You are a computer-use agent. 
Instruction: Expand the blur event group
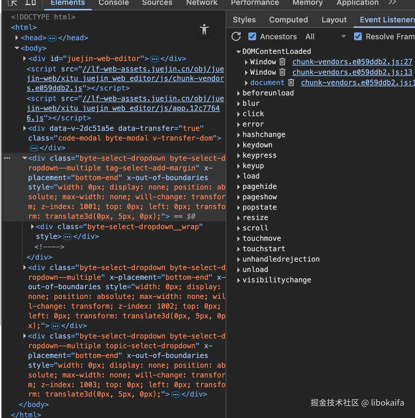(x=239, y=104)
